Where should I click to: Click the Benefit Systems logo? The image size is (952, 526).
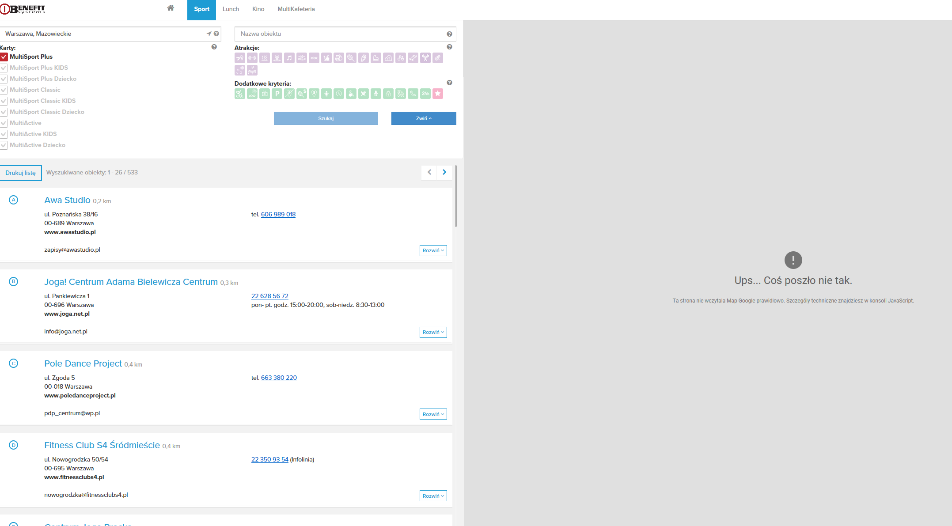click(x=23, y=9)
